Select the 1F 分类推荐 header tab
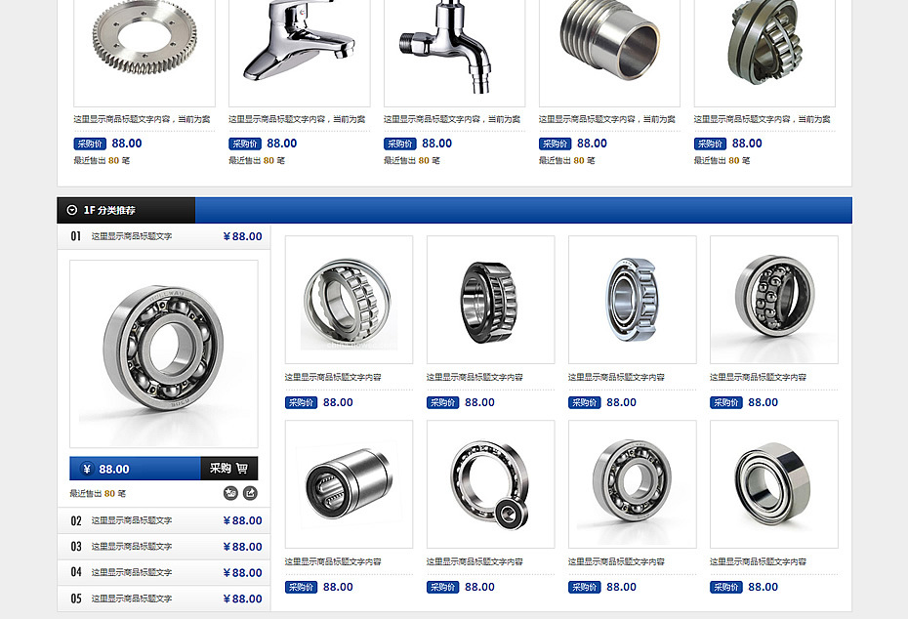The height and width of the screenshot is (619, 908). [x=126, y=210]
